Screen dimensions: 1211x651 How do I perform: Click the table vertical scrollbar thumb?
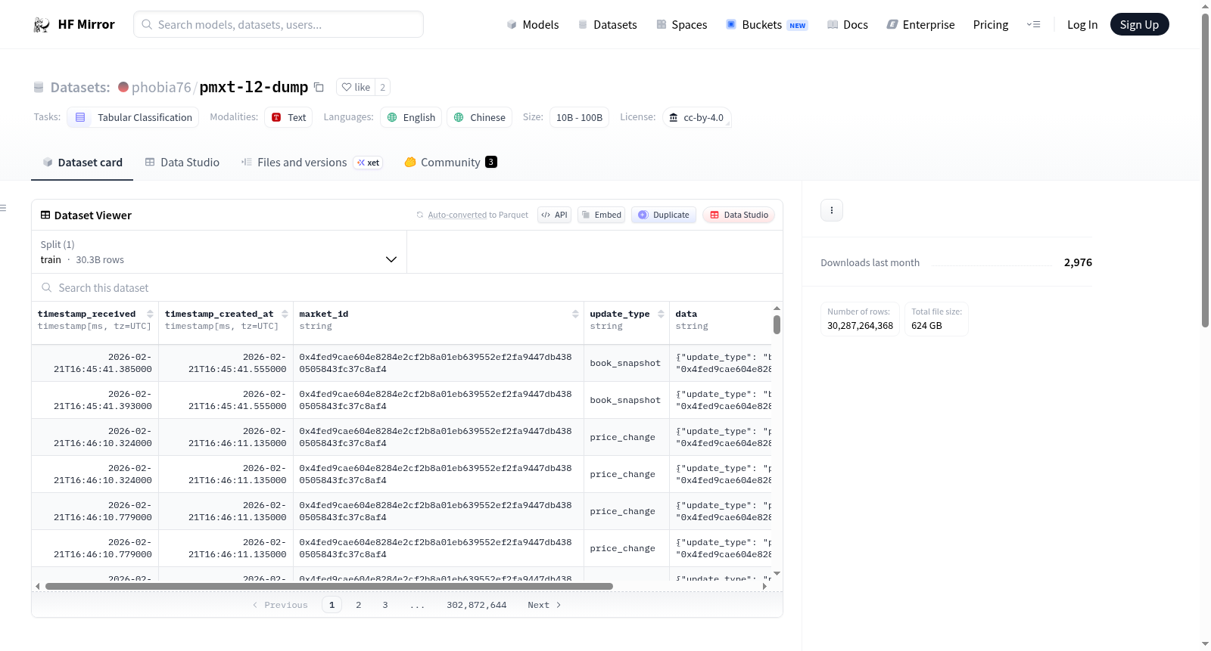click(777, 324)
